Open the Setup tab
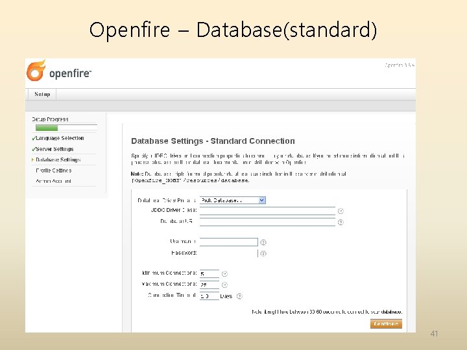The width and height of the screenshot is (467, 350). [x=42, y=95]
